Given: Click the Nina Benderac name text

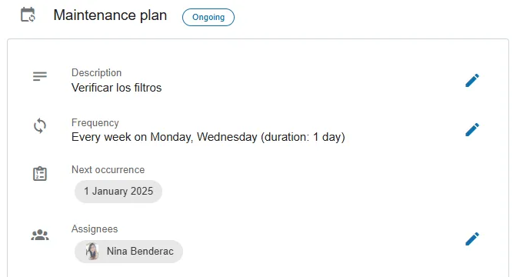Looking at the screenshot, I should click(x=140, y=252).
